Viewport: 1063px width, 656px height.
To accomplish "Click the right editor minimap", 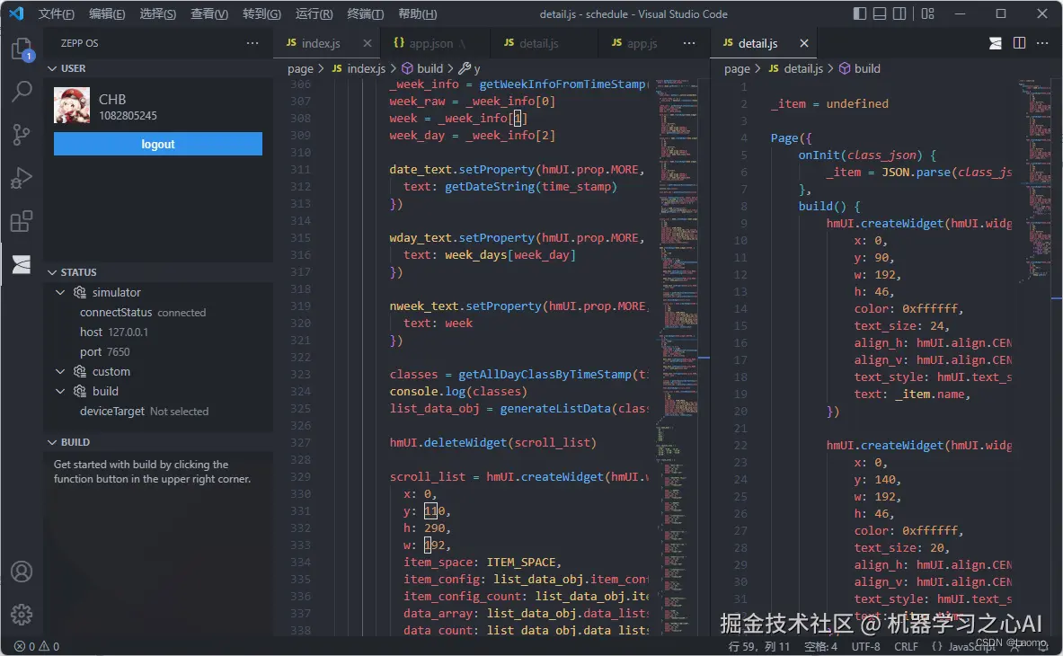I will (x=1034, y=357).
